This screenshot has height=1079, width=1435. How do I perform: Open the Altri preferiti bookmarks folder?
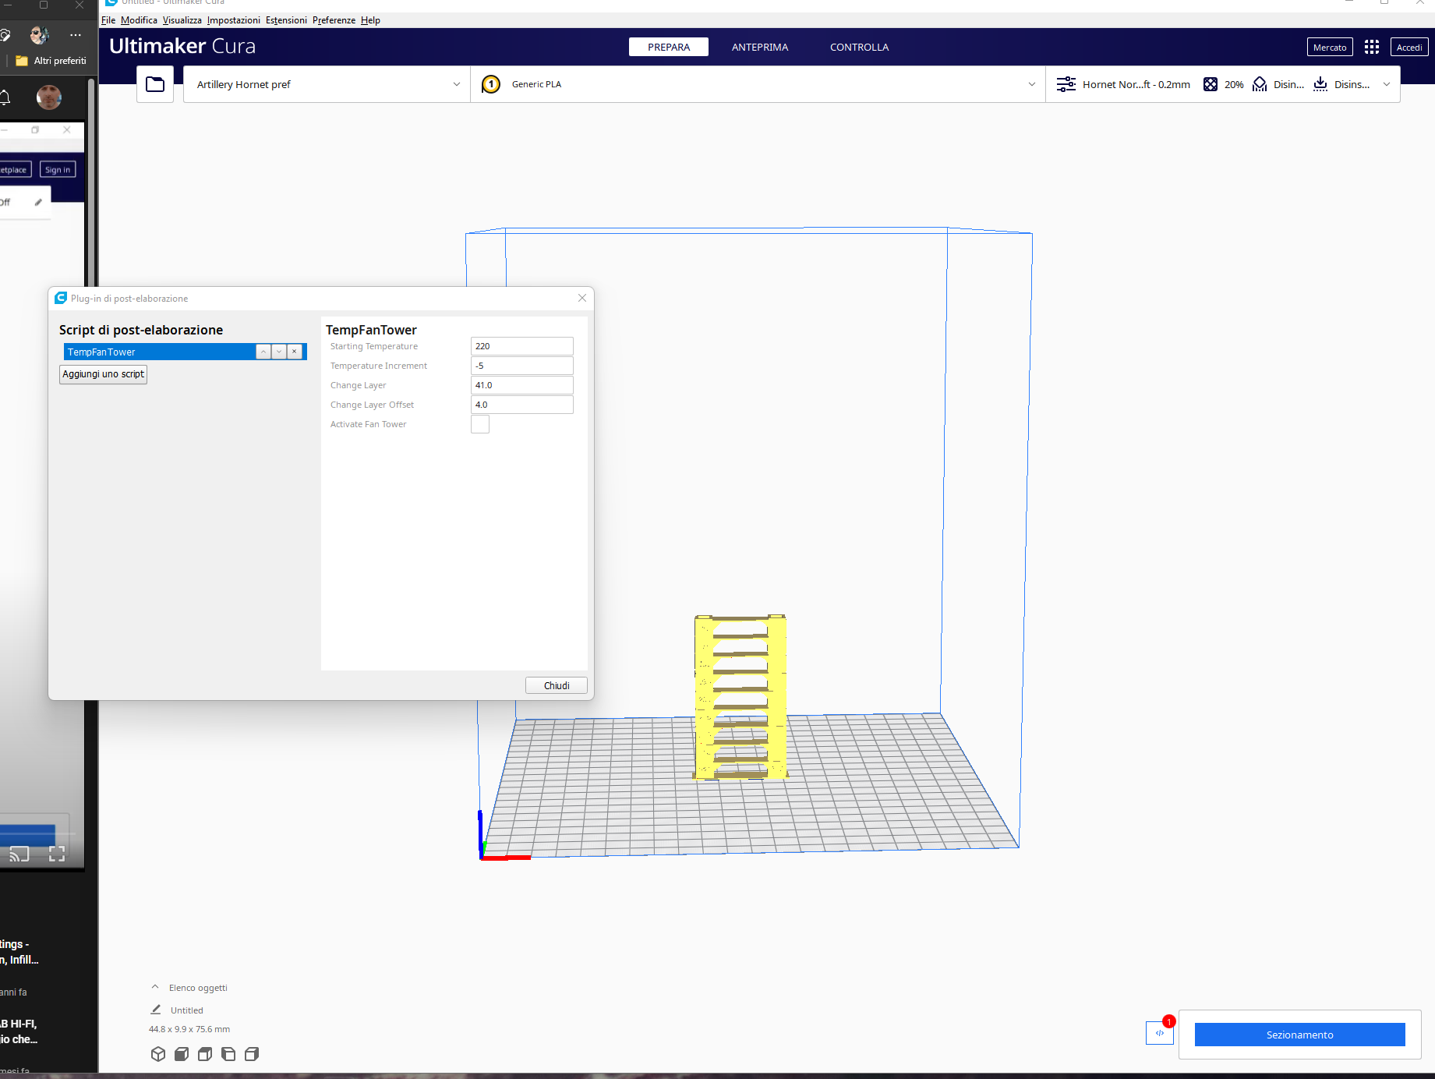pos(51,61)
